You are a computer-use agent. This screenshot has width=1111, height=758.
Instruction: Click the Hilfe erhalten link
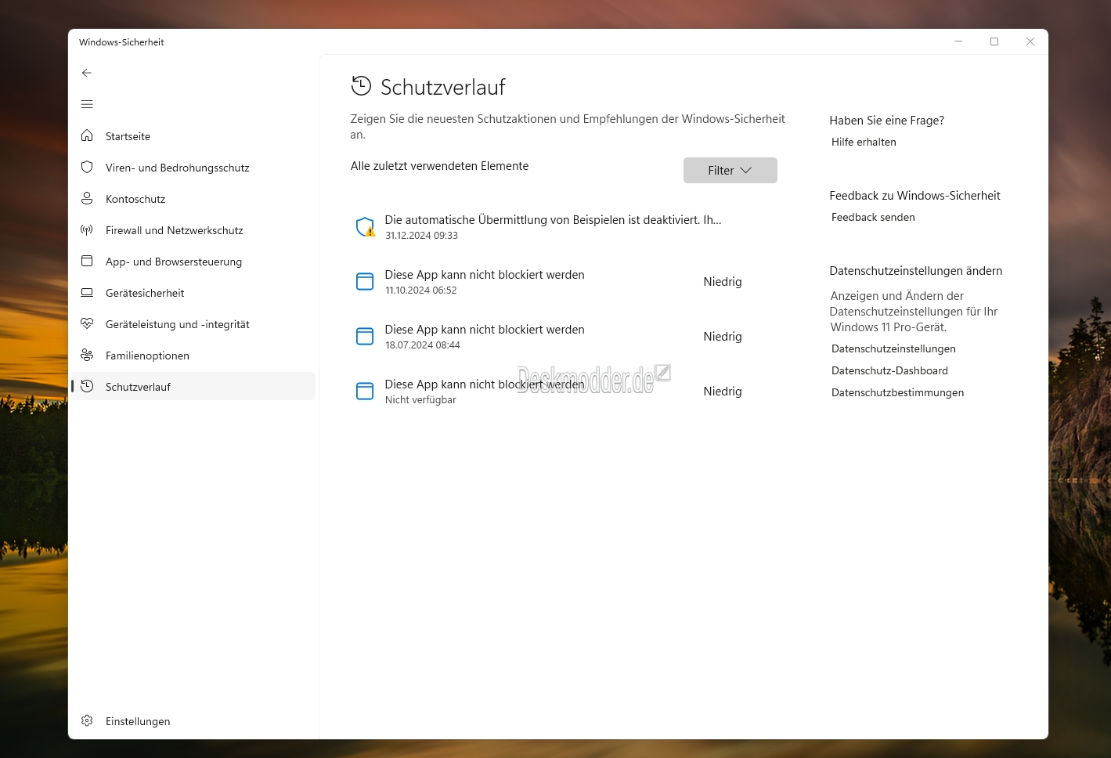(864, 142)
